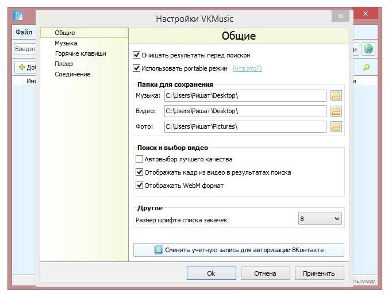Screen dimensions: 392x301
Task: Click the VKMusic app icon in main window
Action: pos(18,16)
